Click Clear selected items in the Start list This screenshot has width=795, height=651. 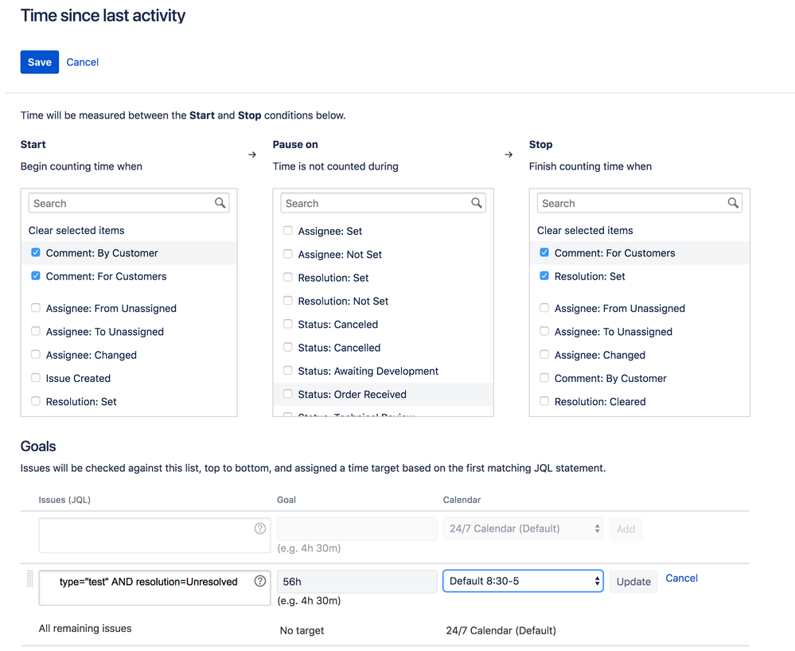coord(76,230)
